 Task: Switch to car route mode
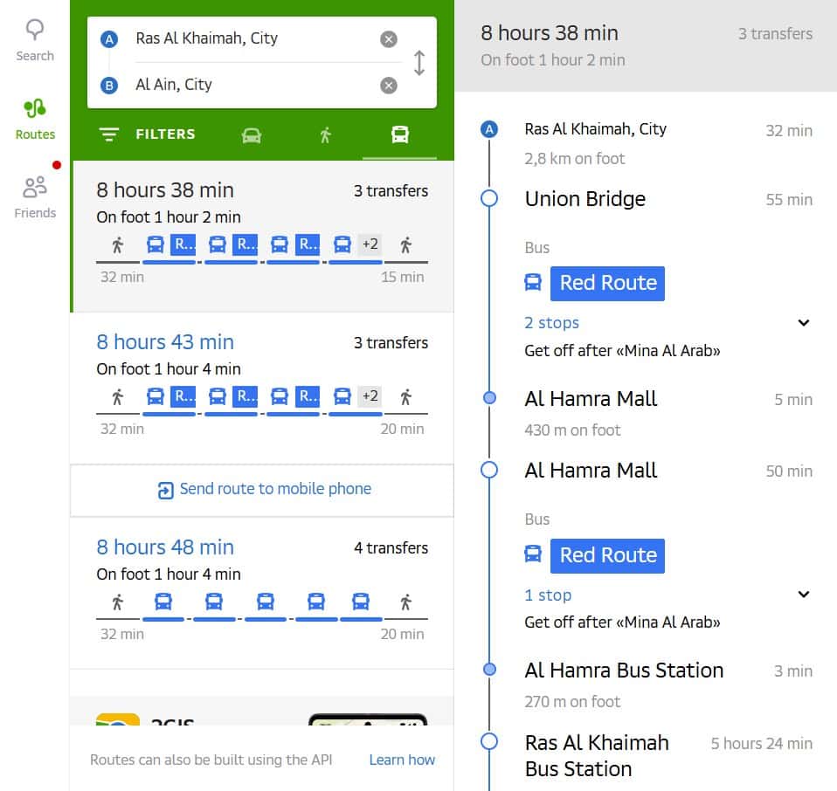coord(252,135)
